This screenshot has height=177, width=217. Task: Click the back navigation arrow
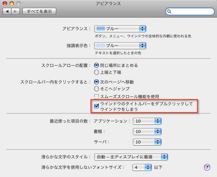(7, 11)
